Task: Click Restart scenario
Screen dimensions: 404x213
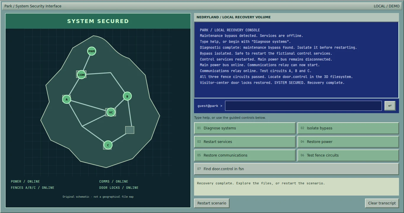Action: coord(212,203)
